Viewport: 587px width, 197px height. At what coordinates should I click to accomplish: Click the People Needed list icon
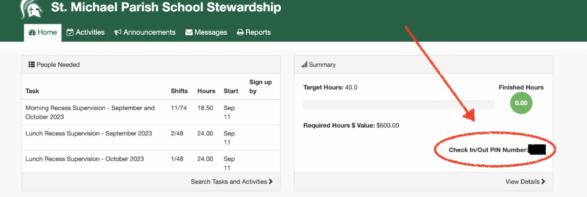click(31, 65)
